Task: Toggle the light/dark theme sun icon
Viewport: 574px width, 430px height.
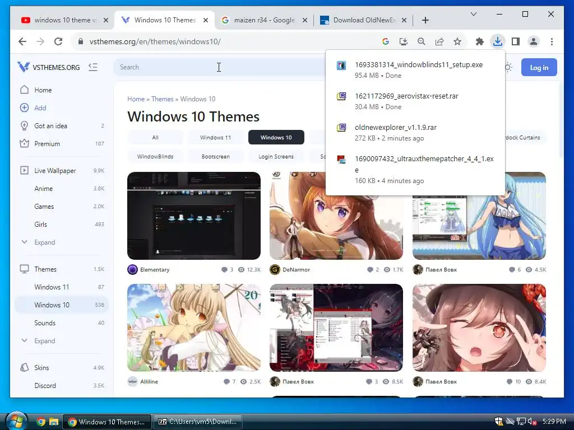Action: click(508, 67)
